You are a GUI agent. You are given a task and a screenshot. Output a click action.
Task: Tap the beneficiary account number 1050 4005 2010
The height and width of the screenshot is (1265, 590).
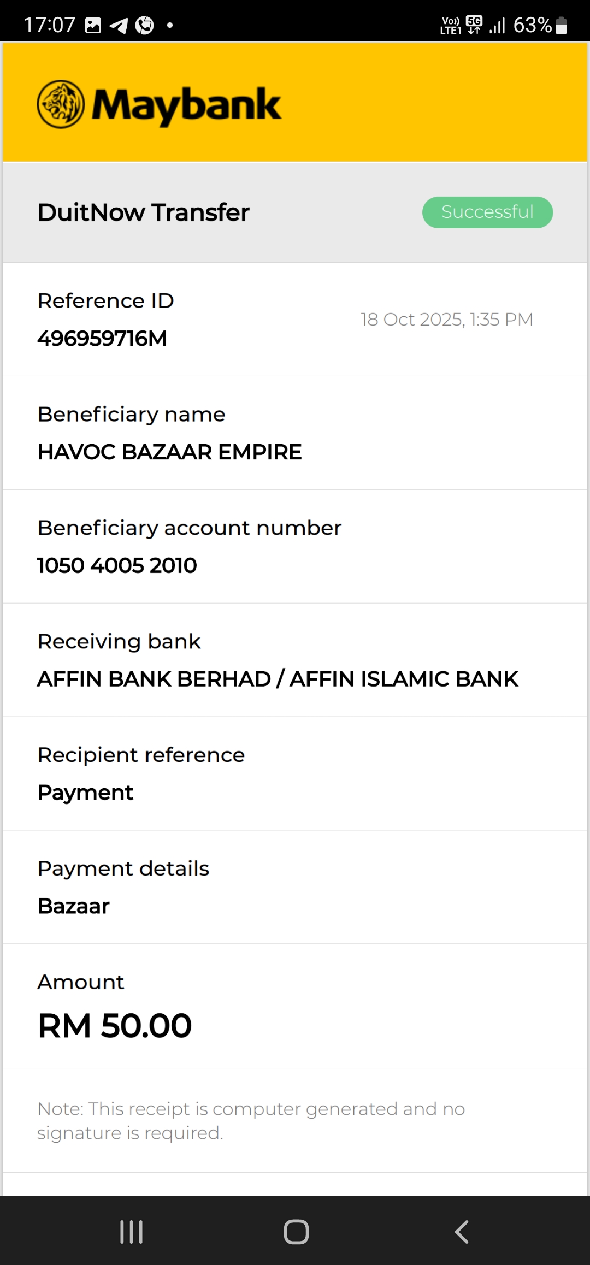coord(117,565)
